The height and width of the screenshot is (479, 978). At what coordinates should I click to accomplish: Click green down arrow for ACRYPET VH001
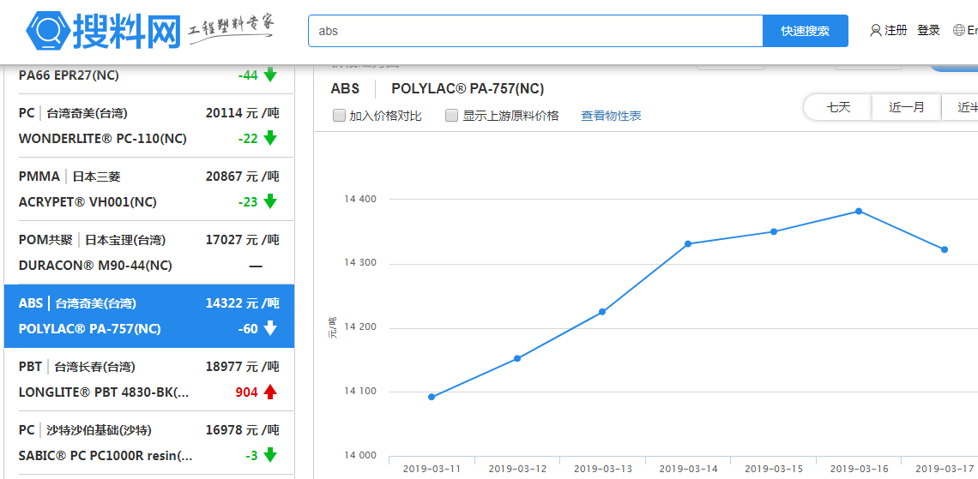click(x=270, y=201)
